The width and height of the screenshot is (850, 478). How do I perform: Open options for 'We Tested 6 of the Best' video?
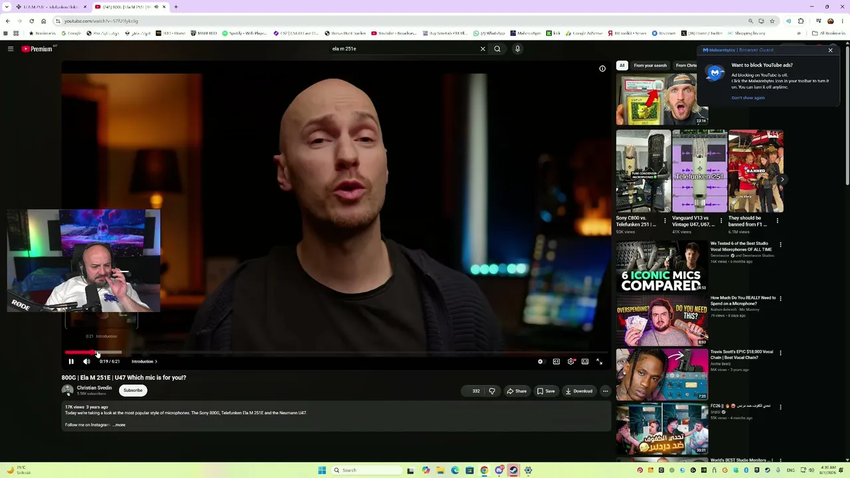point(780,245)
